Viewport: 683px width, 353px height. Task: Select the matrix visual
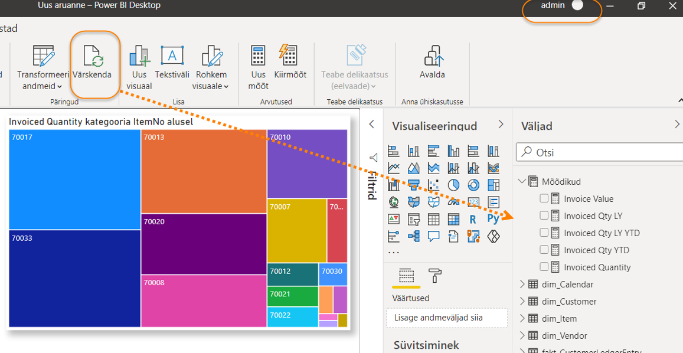tap(453, 219)
